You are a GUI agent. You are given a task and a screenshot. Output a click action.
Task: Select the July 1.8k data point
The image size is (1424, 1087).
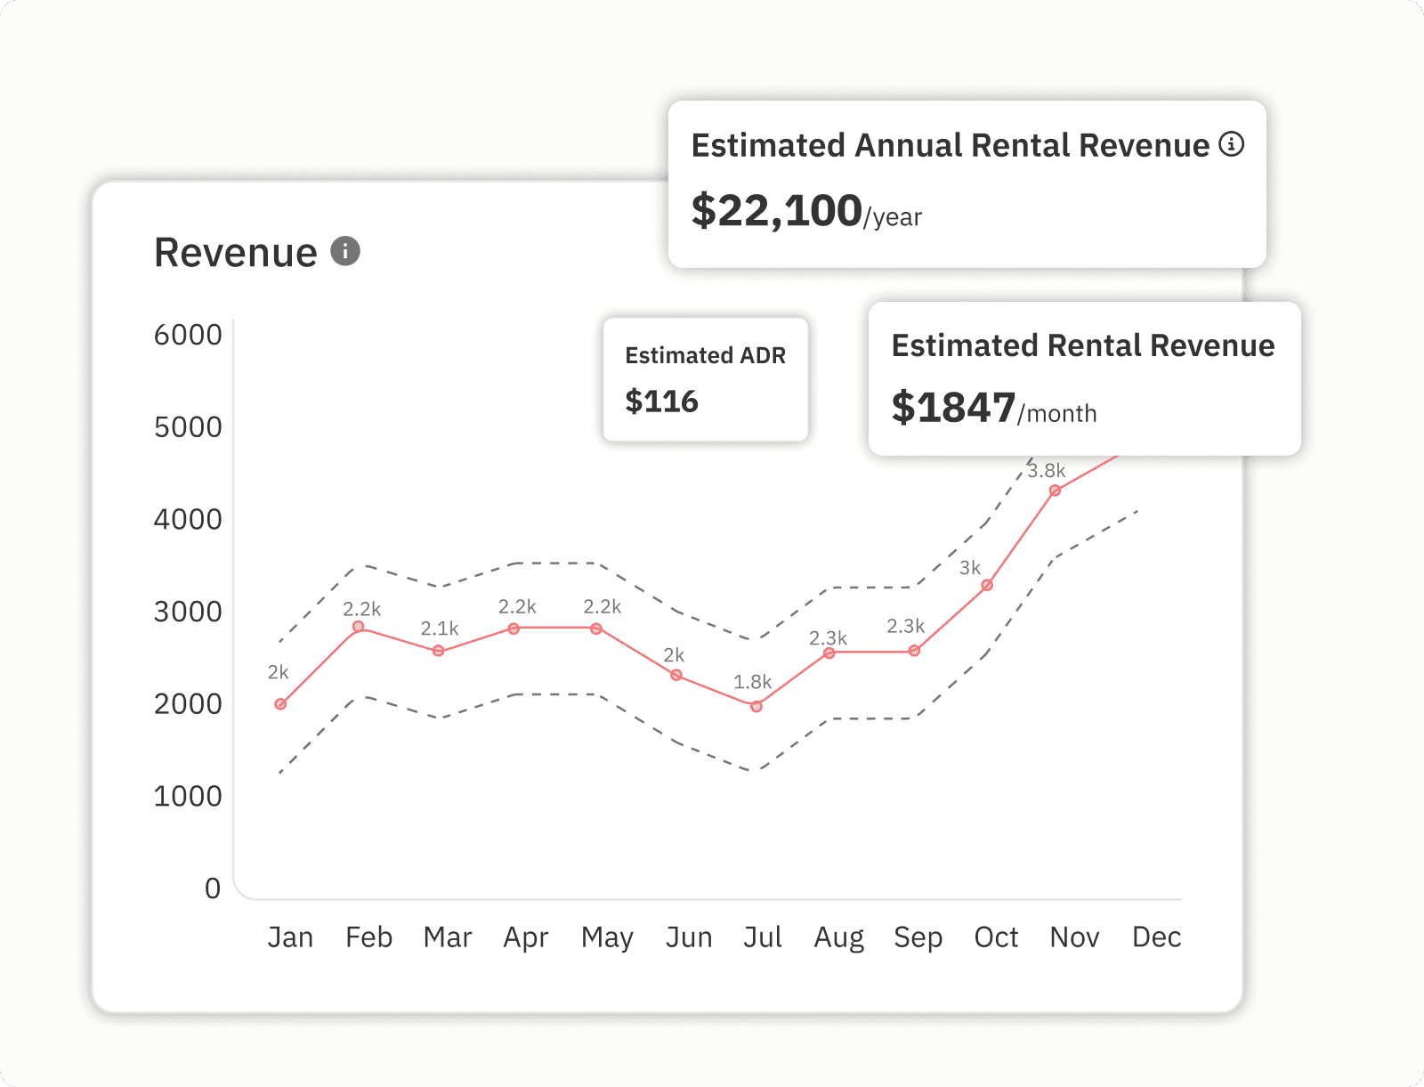[756, 707]
